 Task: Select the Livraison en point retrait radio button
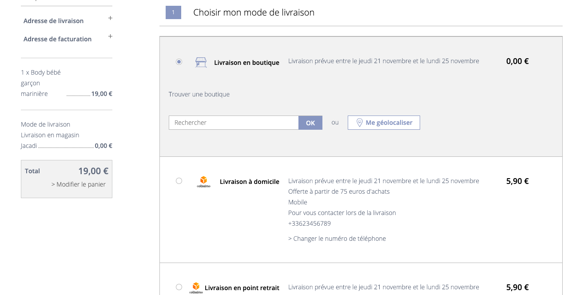pos(179,287)
